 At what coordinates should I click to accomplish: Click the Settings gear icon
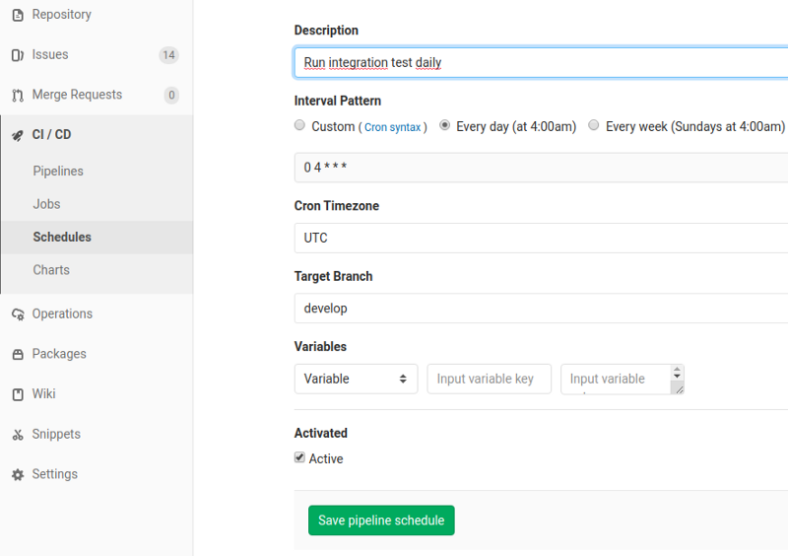[17, 475]
